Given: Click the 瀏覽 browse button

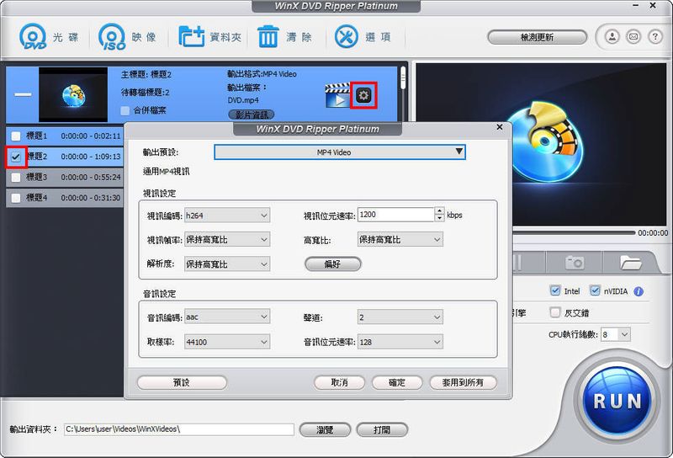Looking at the screenshot, I should tap(325, 429).
